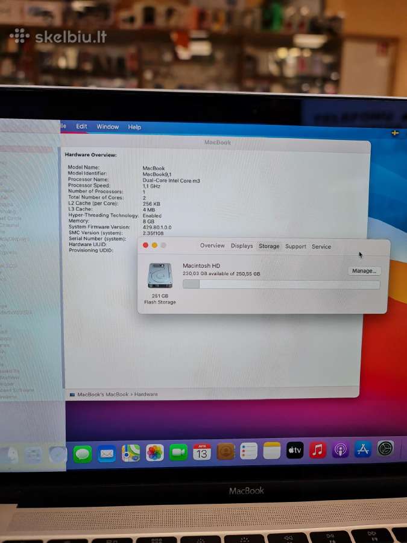This screenshot has height=543, width=407.
Task: Launch Apple TV from the Dock
Action: tap(295, 450)
